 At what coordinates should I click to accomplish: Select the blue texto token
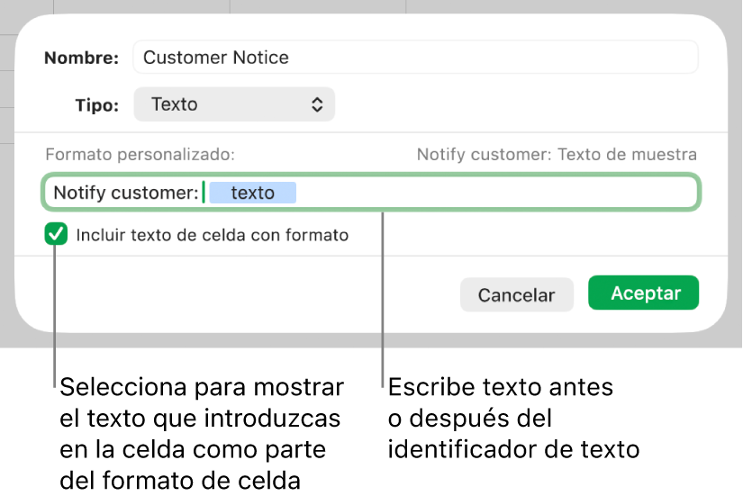[x=252, y=193]
